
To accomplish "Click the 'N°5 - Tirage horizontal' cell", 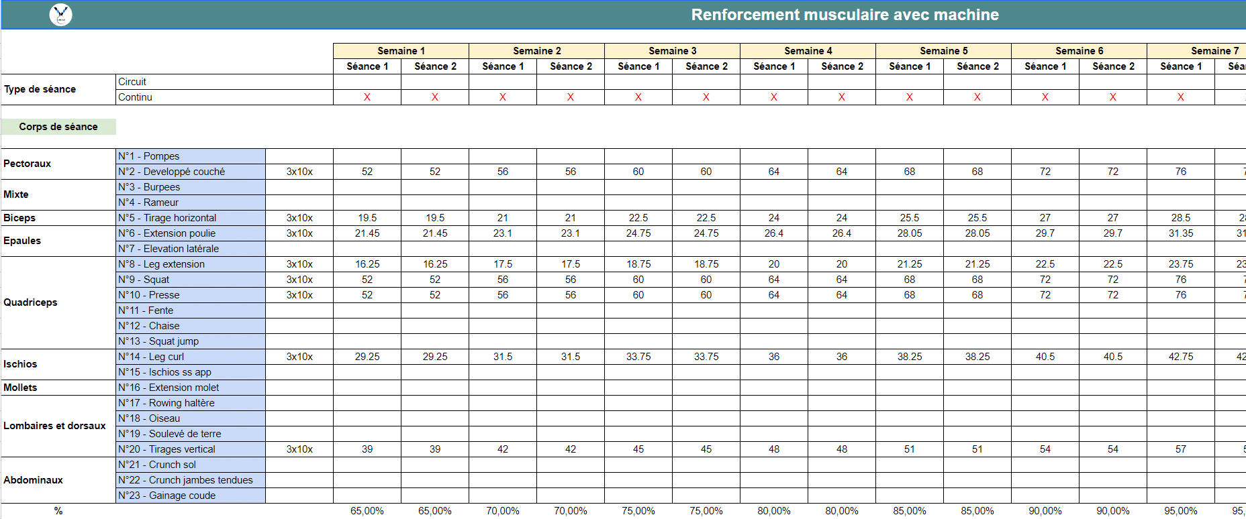I will pyautogui.click(x=191, y=218).
